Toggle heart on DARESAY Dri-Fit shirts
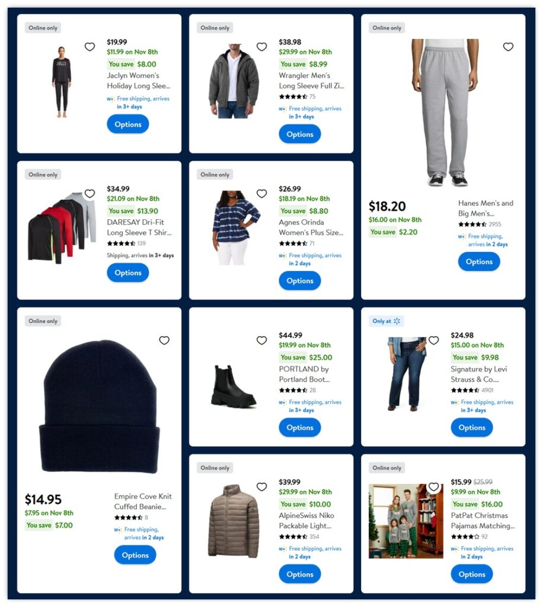 (x=90, y=194)
